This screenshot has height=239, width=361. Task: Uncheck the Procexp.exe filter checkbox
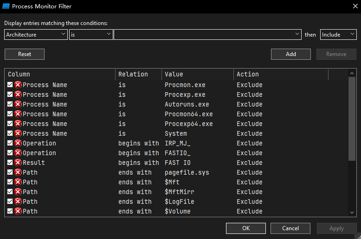tap(10, 94)
